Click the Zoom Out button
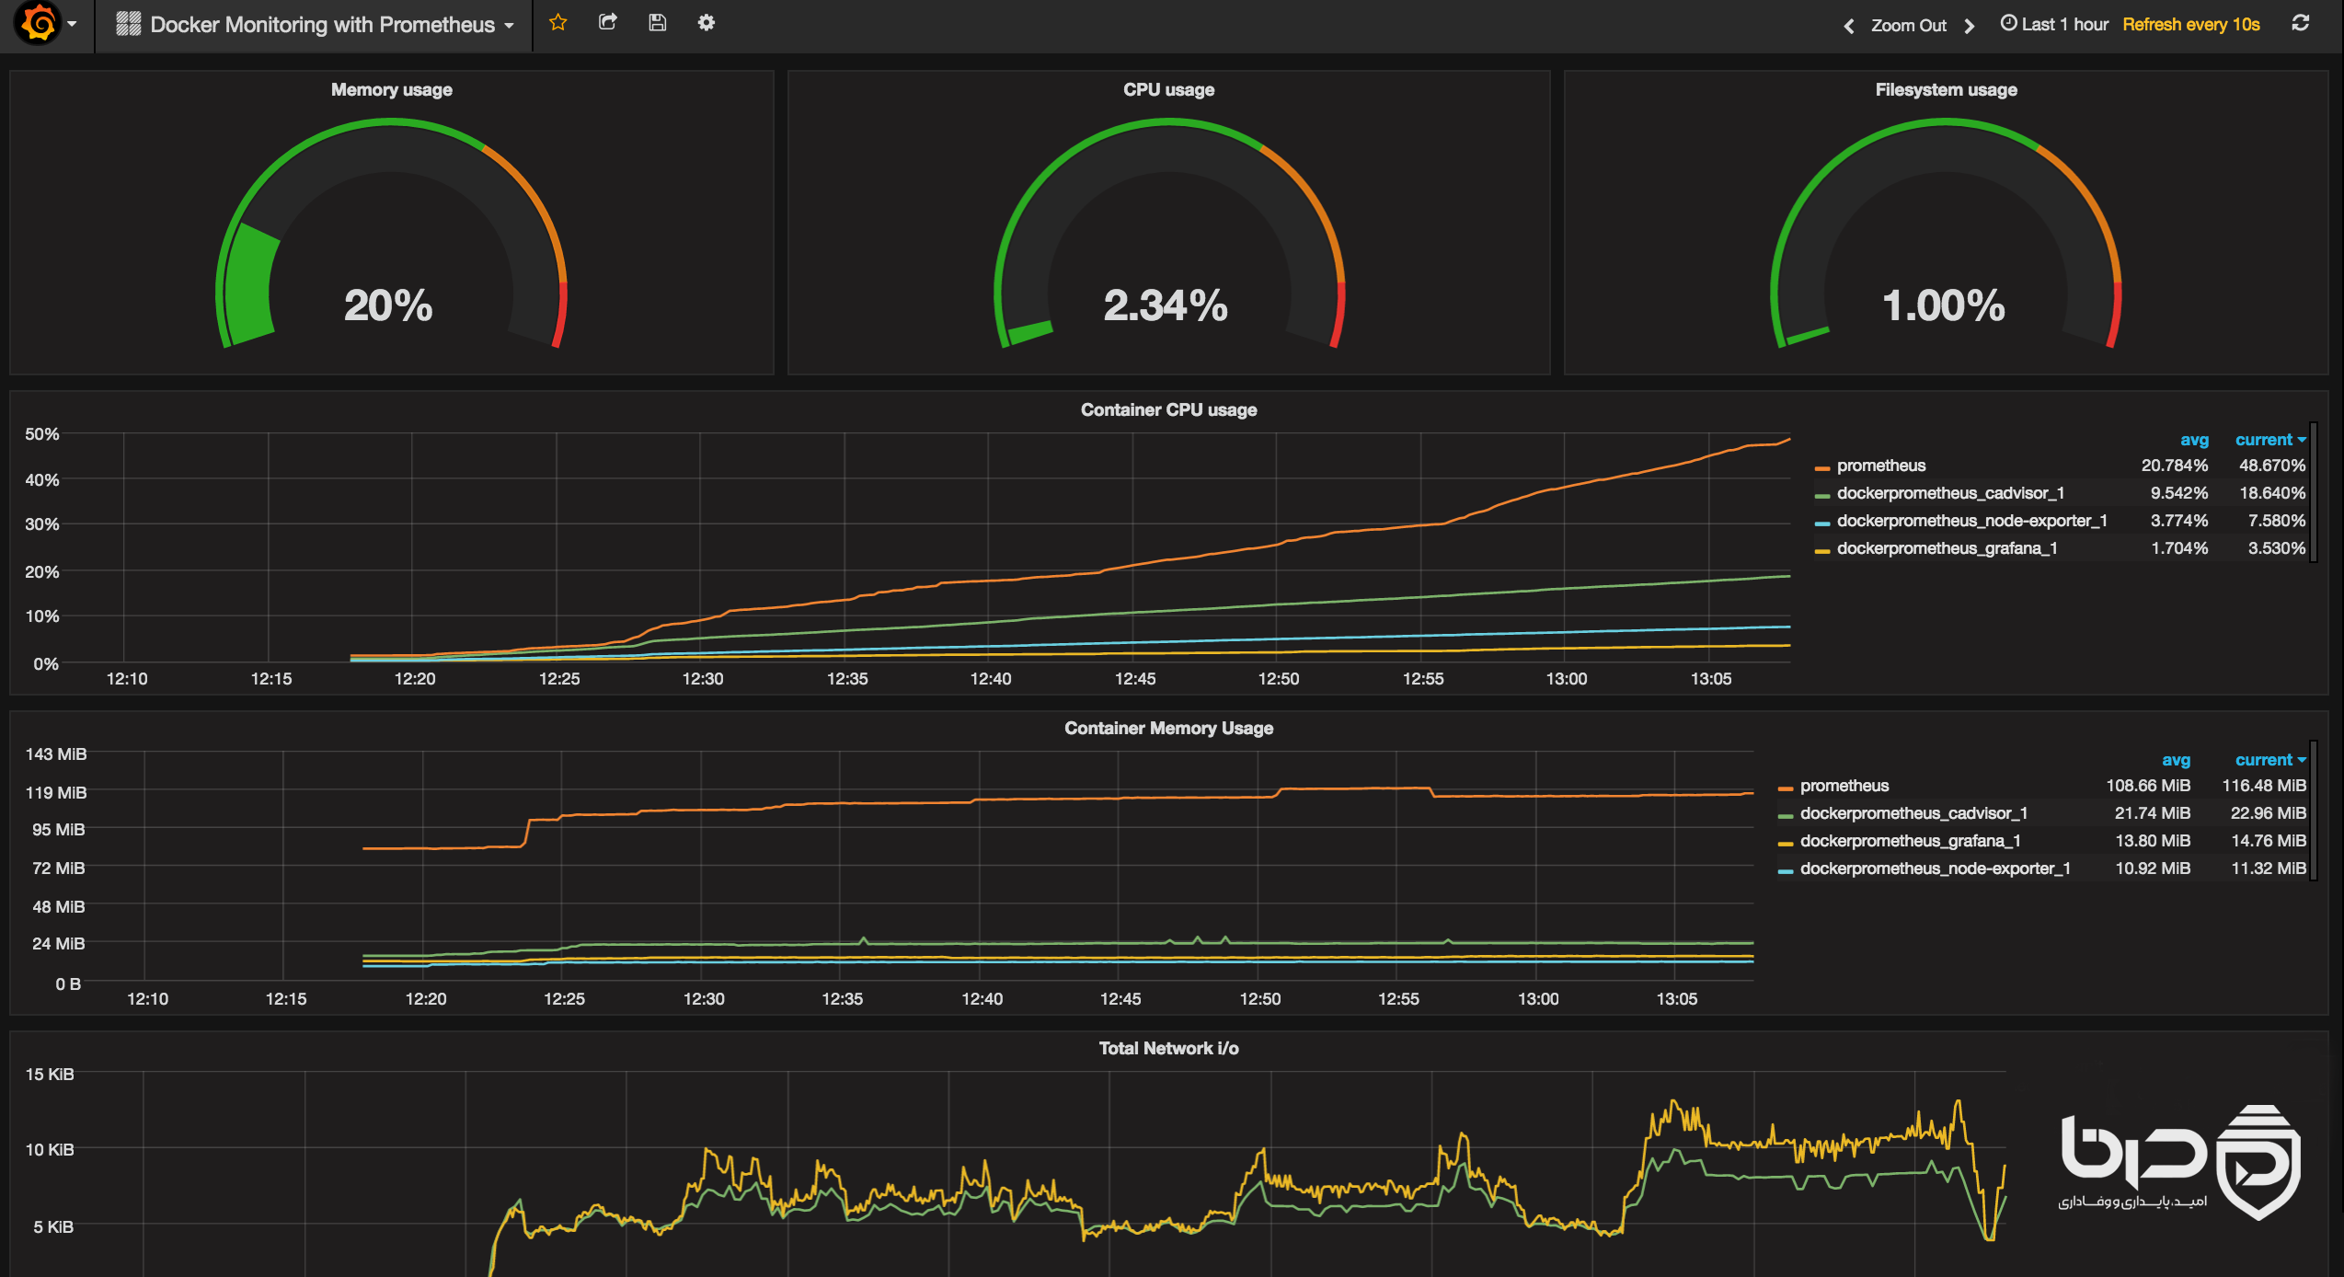Viewport: 2344px width, 1277px height. [1909, 26]
